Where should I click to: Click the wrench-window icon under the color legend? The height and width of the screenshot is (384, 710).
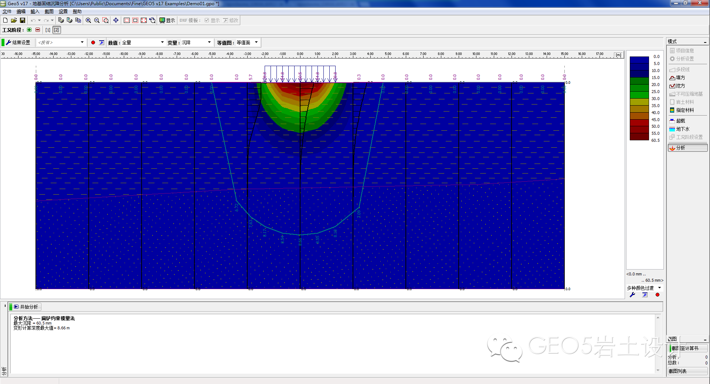[645, 295]
